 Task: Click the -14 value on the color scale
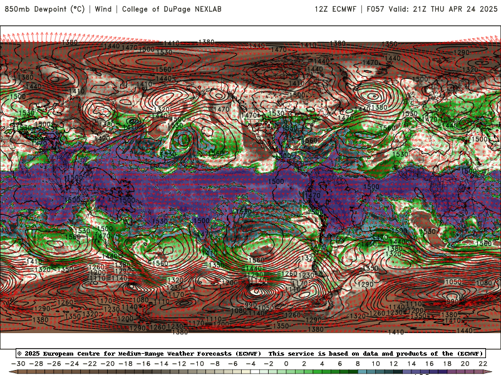click(162, 364)
